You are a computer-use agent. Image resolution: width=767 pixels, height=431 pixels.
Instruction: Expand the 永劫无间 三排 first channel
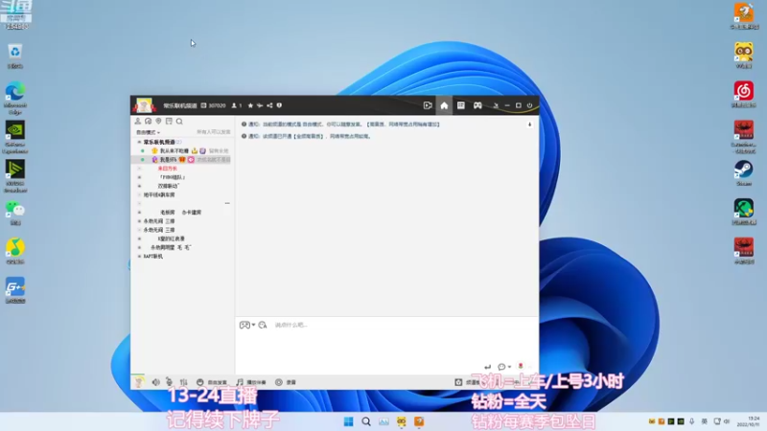click(139, 221)
